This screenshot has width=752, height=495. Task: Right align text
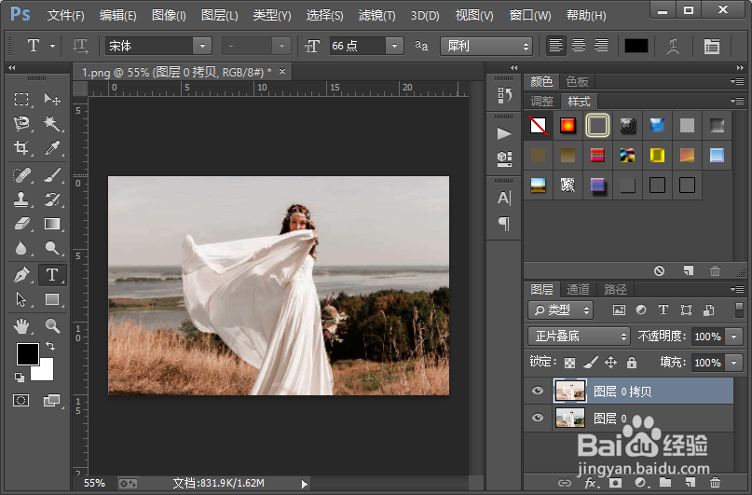click(601, 46)
